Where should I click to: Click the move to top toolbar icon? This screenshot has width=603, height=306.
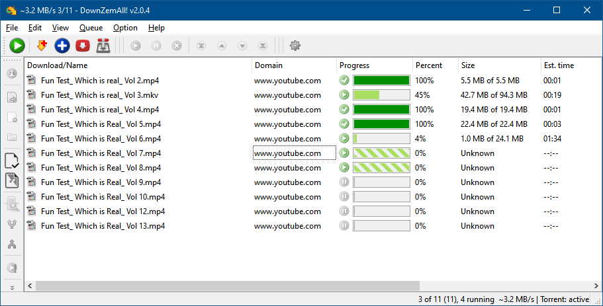click(x=201, y=46)
